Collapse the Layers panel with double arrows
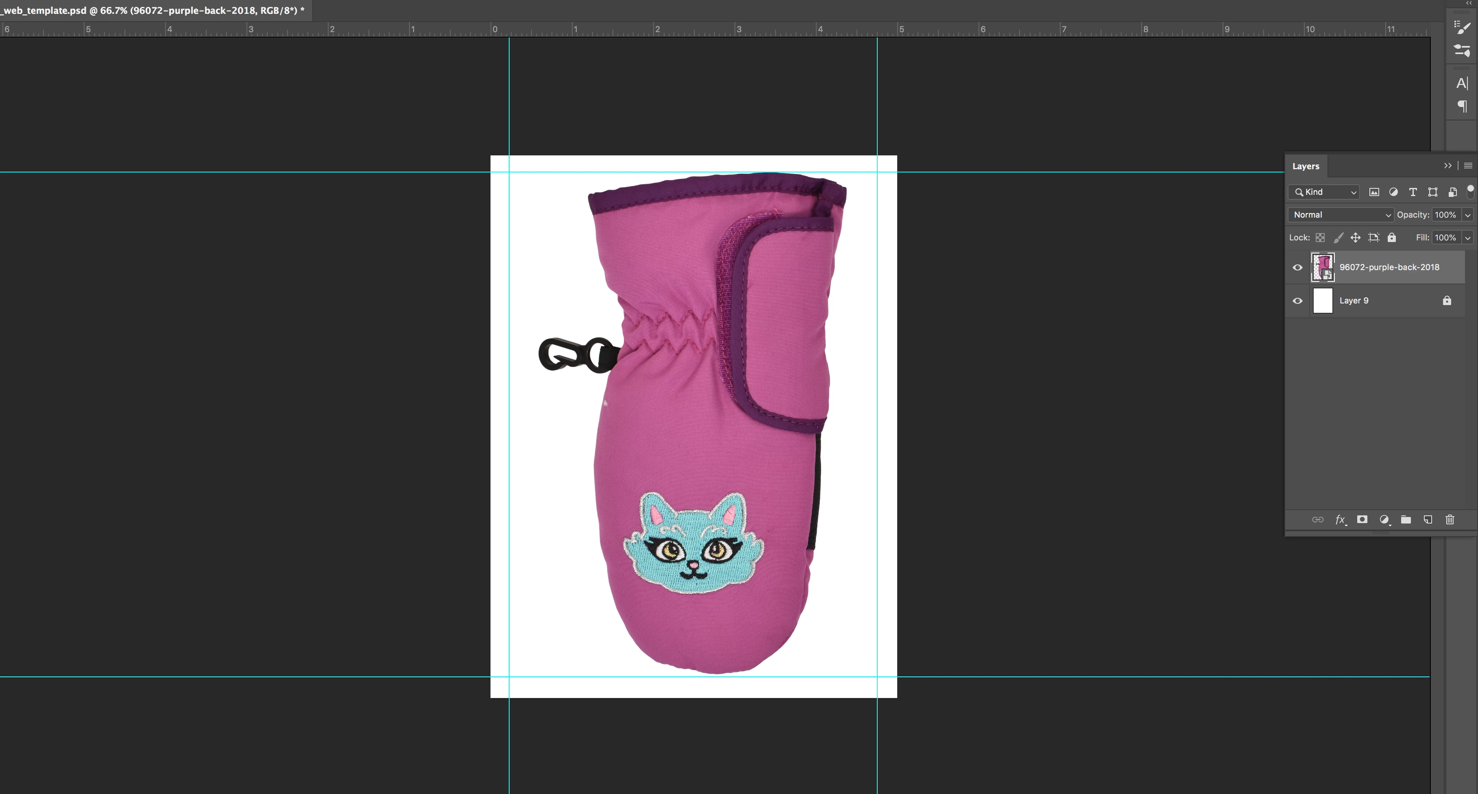Viewport: 1478px width, 794px height. point(1447,166)
